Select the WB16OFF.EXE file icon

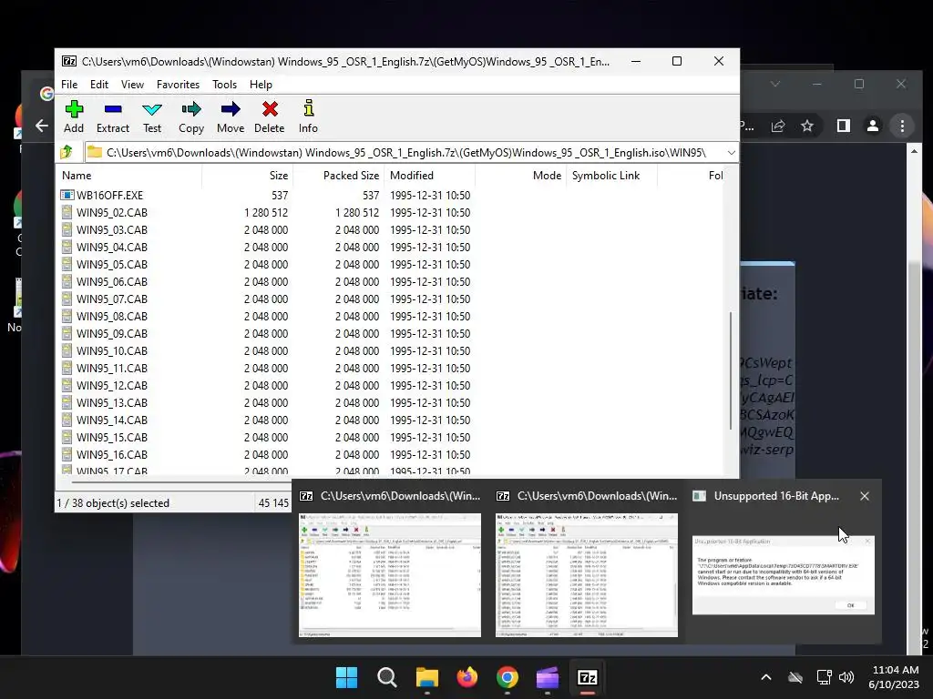[x=67, y=195]
